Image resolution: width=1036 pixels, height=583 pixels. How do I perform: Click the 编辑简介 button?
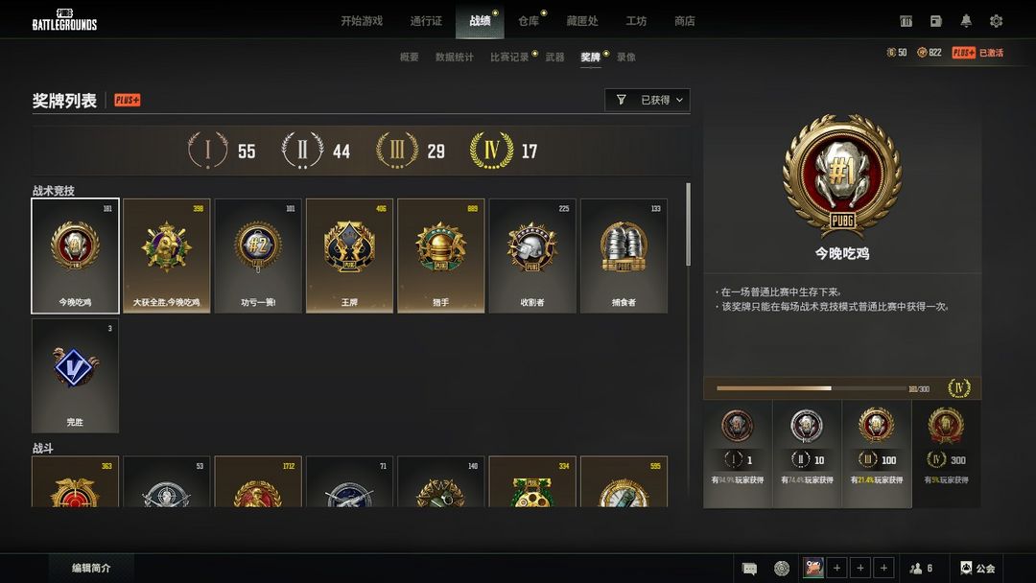[91, 568]
